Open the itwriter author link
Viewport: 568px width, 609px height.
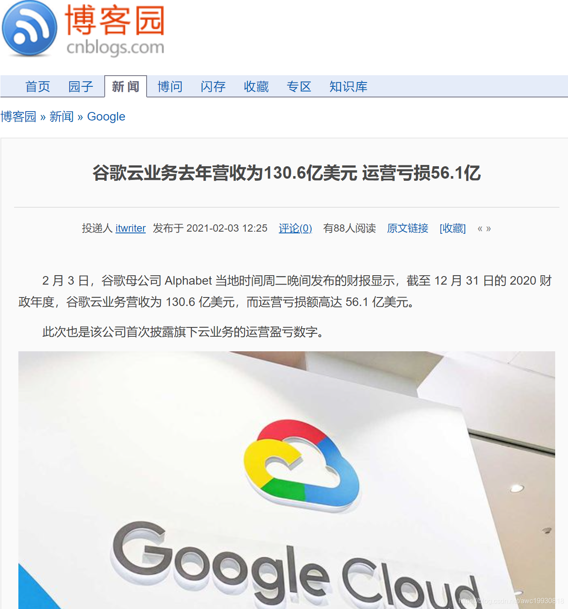pos(130,228)
